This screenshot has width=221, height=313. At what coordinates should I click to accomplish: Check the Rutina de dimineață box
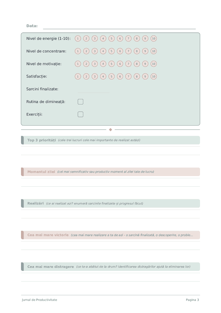click(81, 102)
